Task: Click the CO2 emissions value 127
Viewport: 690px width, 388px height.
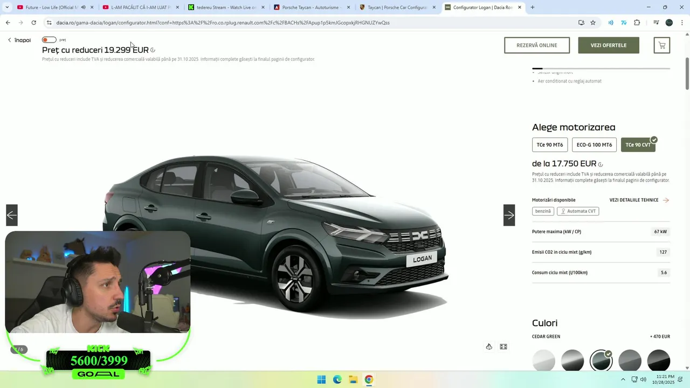Action: (x=663, y=252)
